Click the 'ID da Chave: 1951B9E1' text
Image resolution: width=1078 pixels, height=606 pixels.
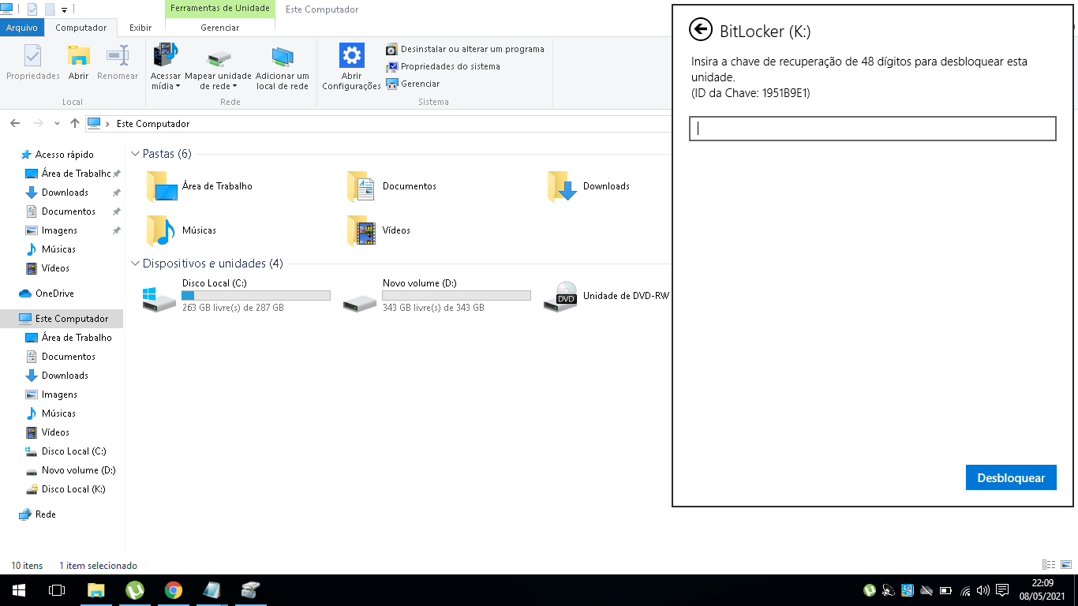point(750,93)
